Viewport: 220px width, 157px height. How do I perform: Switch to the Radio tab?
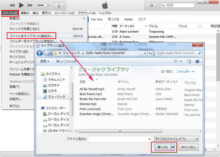coord(129,19)
